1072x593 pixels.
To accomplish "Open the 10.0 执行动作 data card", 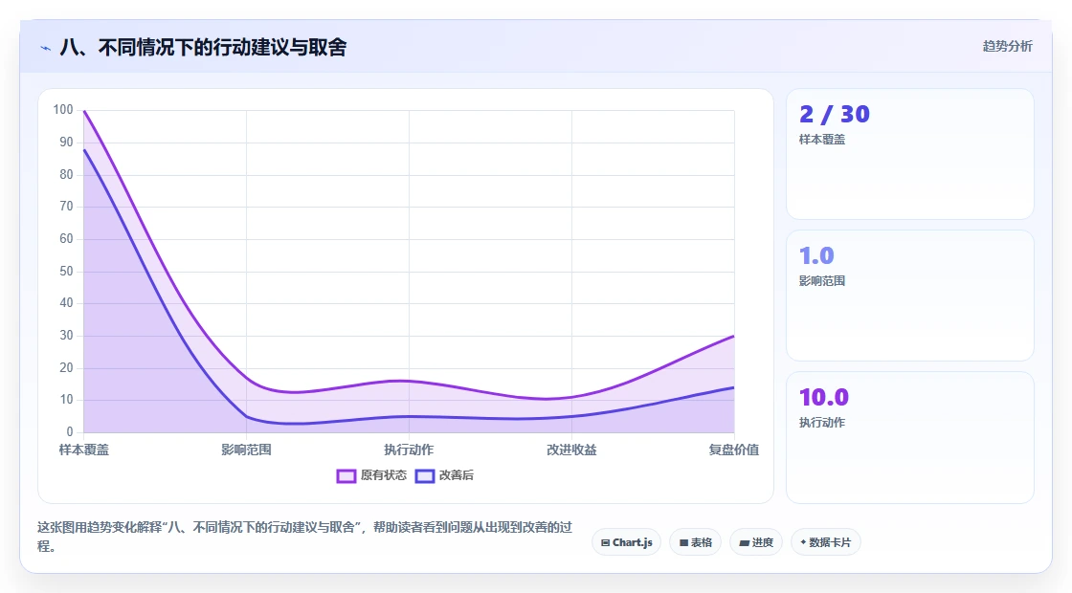I will click(910, 437).
